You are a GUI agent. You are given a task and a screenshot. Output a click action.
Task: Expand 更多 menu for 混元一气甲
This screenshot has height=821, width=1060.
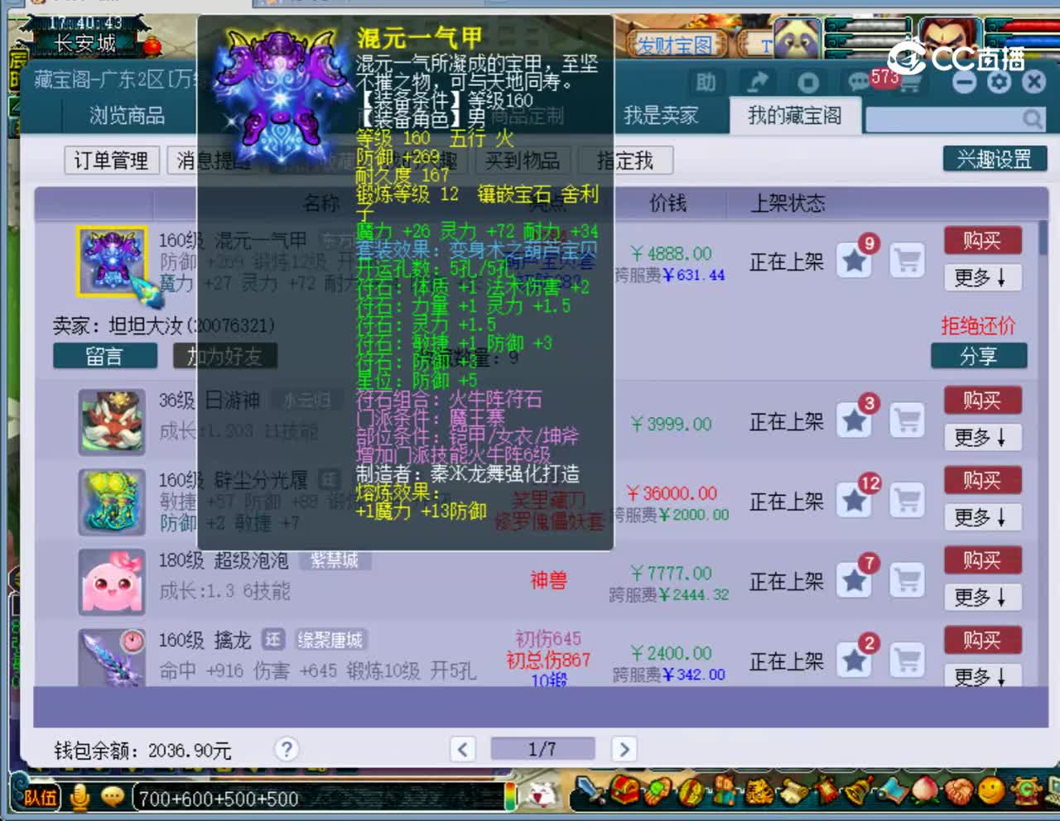982,277
